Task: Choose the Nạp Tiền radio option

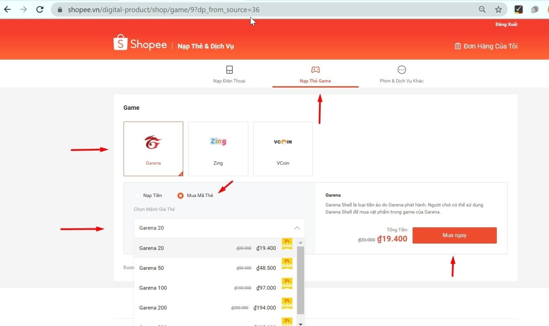Action: [137, 196]
